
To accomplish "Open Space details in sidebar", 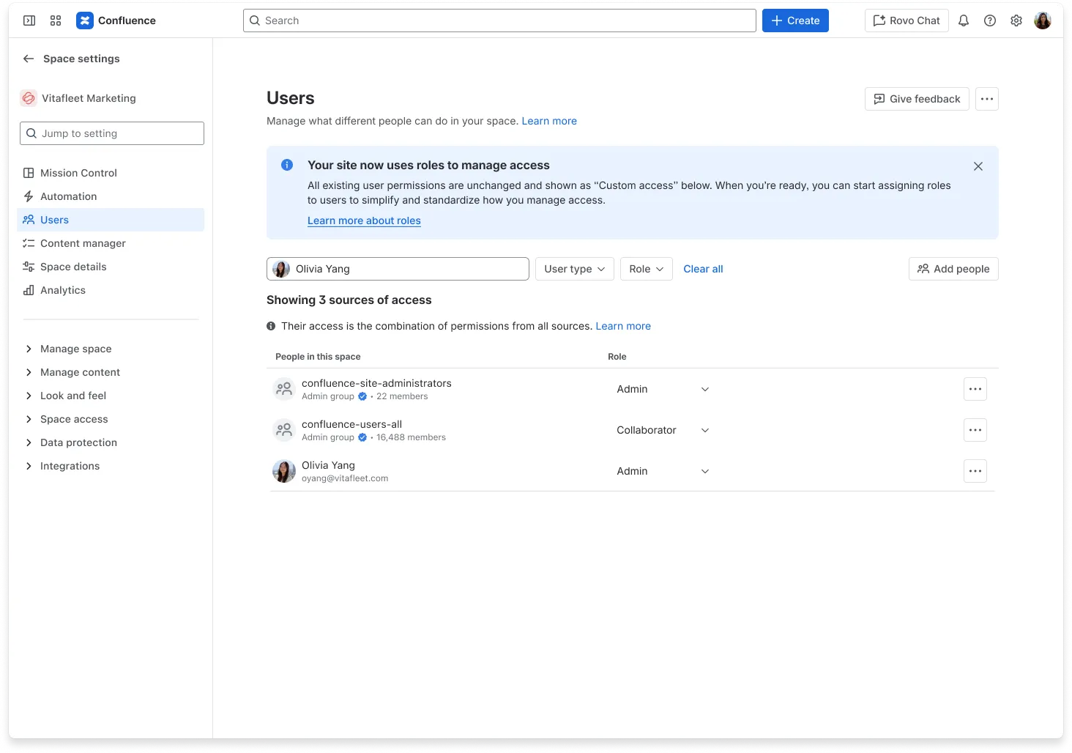I will coord(111,267).
